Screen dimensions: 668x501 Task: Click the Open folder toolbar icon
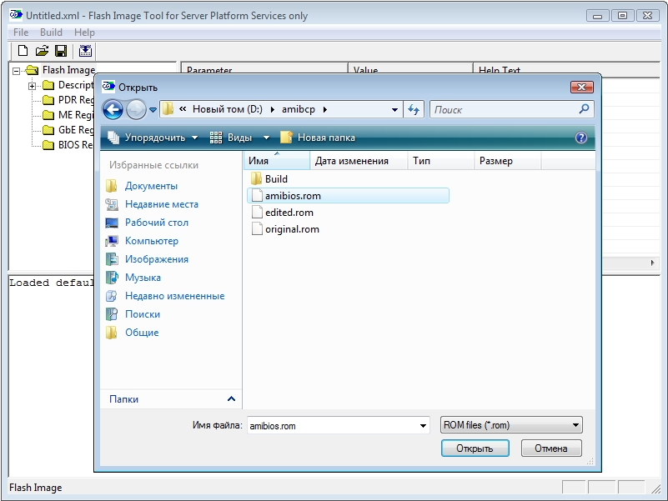42,51
